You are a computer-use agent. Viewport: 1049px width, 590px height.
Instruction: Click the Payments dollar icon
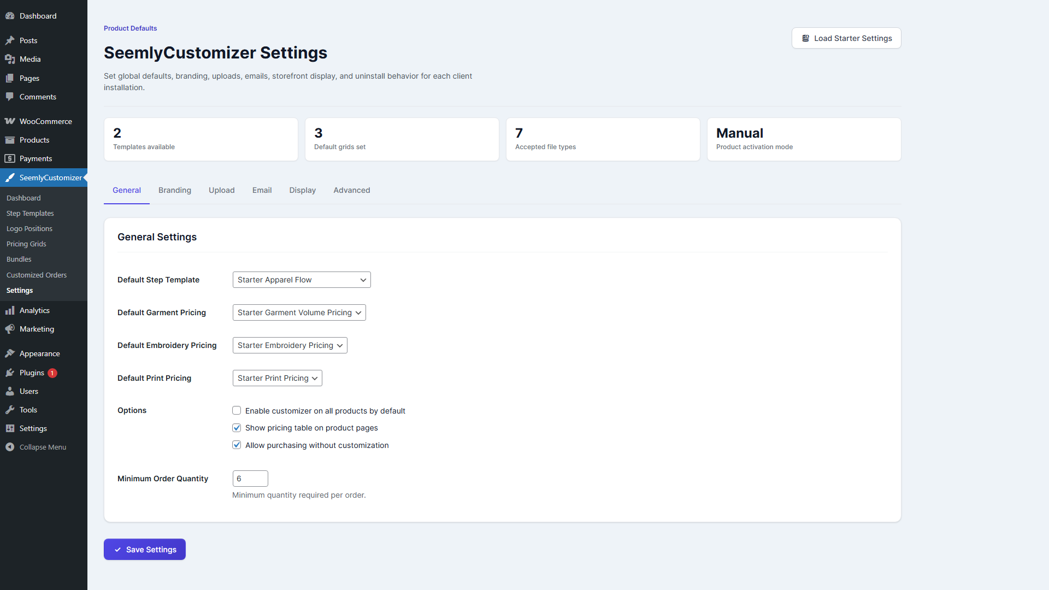coord(10,158)
